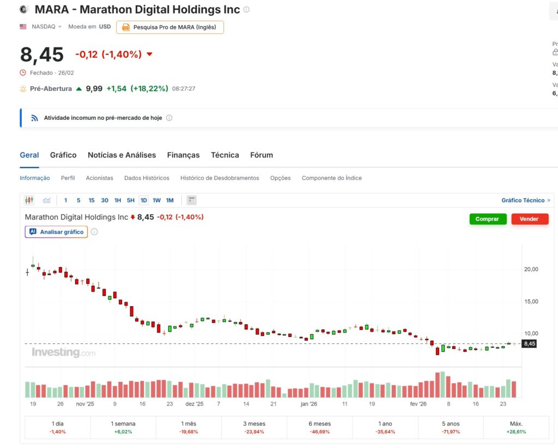The image size is (558, 448).
Task: Select the 1 dia performance range
Action: 58,427
